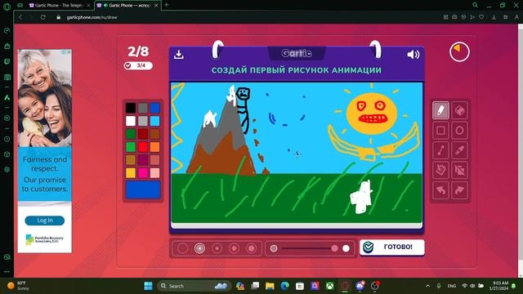
Task: Pick the yellow color swatch
Action: [131, 172]
